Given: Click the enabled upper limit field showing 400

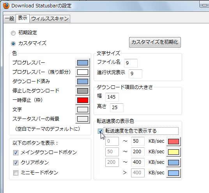Looking at the screenshot, I should tap(138, 162).
